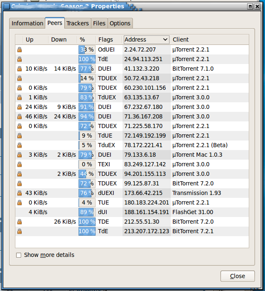Screen dimensions: 265x291
Task: Click the window menu icon in the title bar
Action: pos(7,6)
